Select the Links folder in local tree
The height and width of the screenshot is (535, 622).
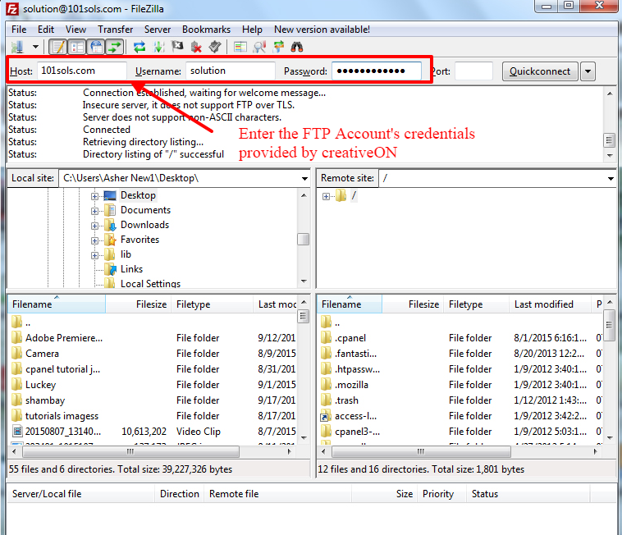coord(131,269)
